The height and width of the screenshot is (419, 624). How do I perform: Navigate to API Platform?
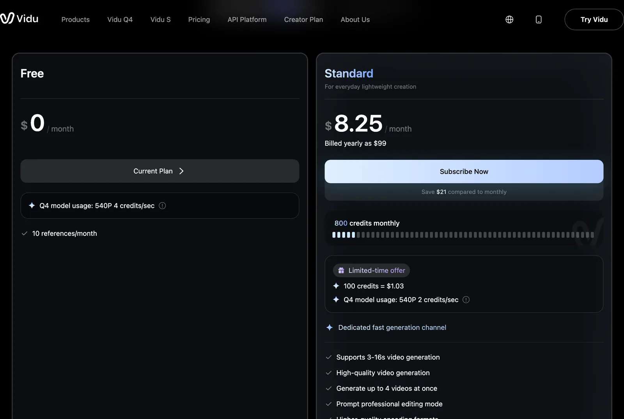[x=247, y=19]
